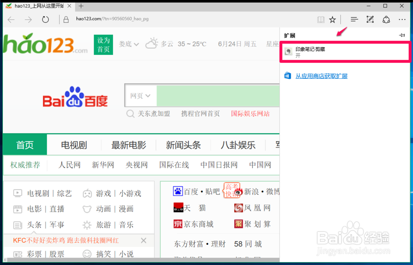This screenshot has height=265, width=413.
Task: Open the 58同城 link
Action: (248, 244)
